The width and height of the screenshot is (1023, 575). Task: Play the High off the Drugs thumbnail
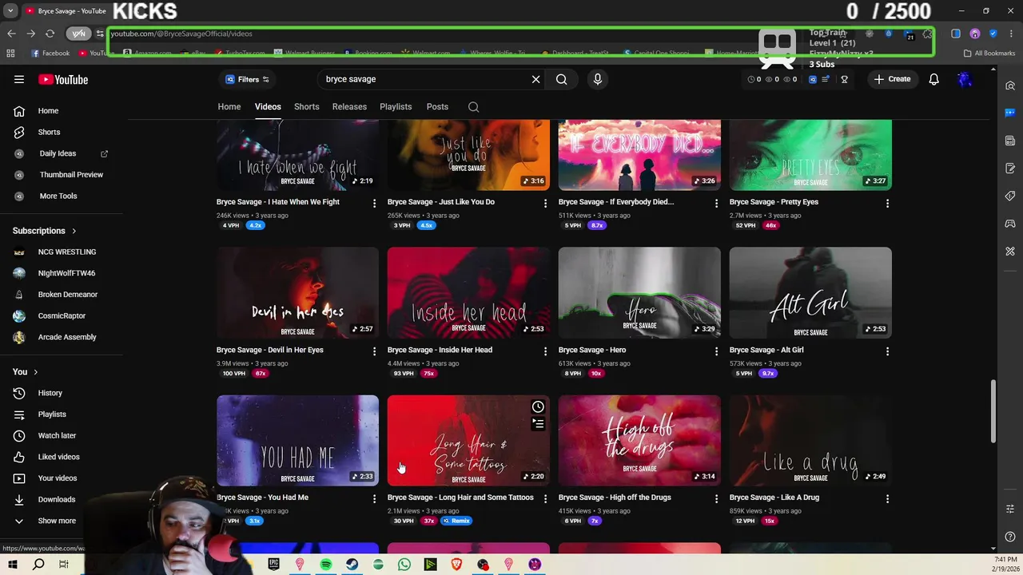pos(639,440)
